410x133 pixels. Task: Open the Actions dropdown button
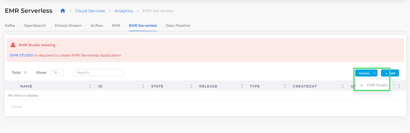366,73
